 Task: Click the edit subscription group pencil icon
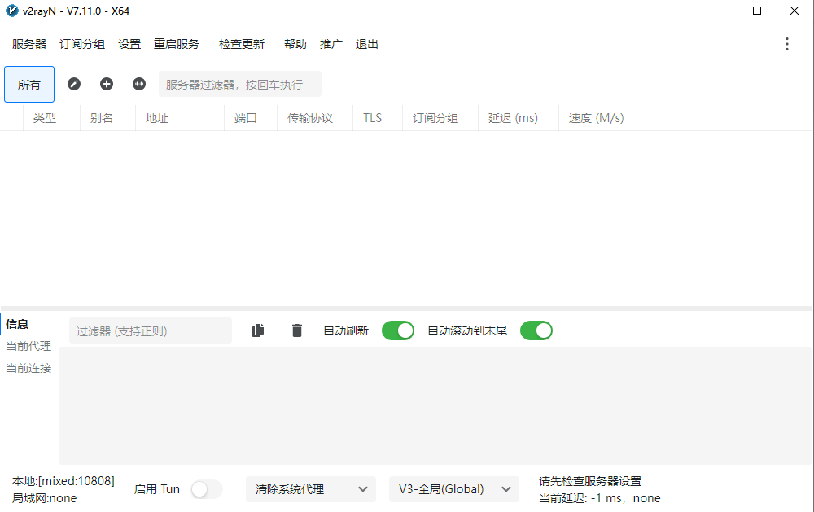(74, 84)
